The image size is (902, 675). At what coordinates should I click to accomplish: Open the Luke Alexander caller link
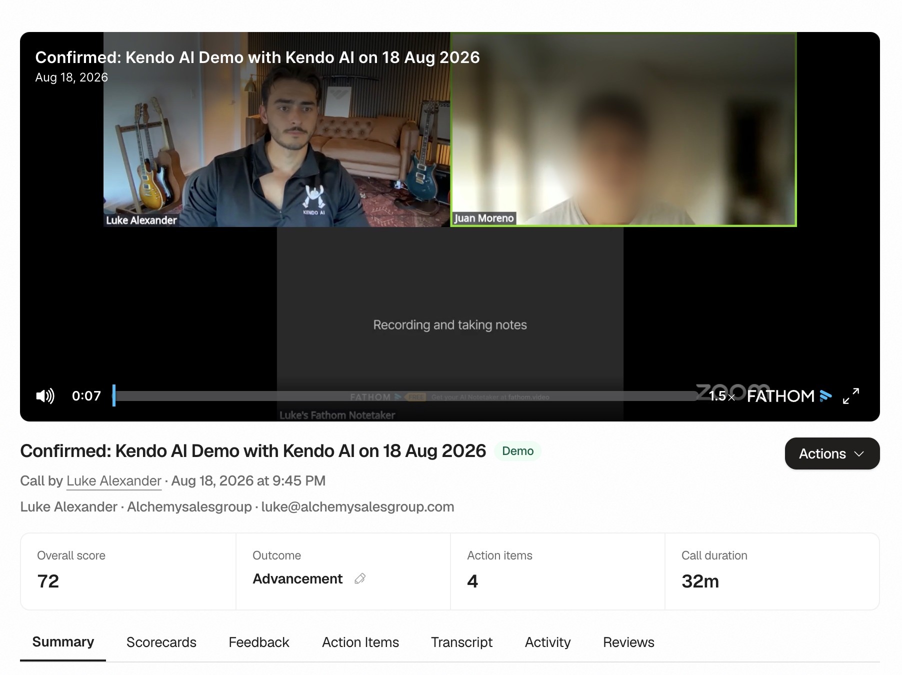(x=113, y=481)
